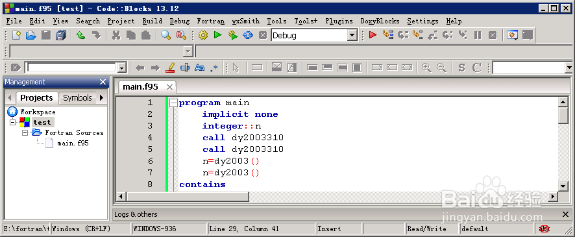Click the editor vertical scrollbar down arrow
The image size is (575, 237).
pyautogui.click(x=563, y=186)
